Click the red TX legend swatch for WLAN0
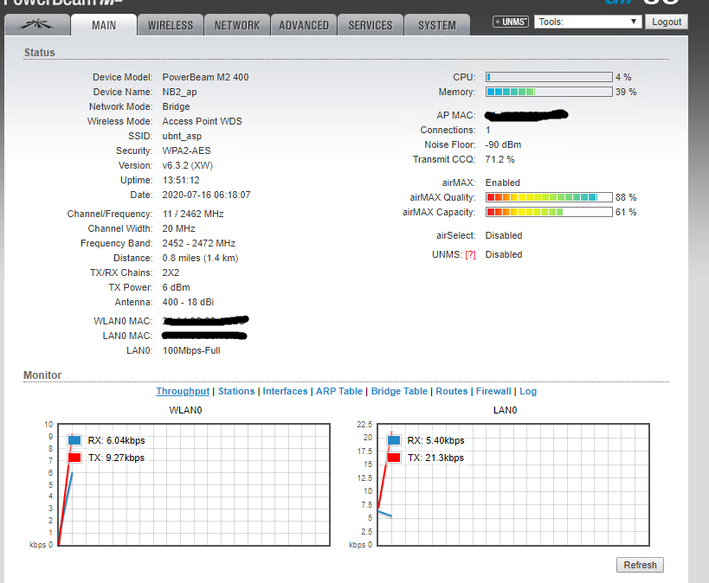The image size is (709, 583). click(74, 458)
